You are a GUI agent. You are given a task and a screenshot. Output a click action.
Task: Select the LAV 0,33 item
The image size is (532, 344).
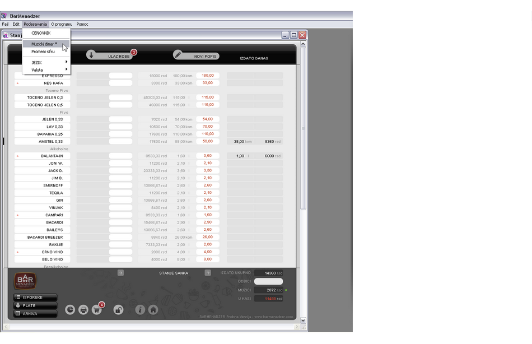click(x=43, y=127)
